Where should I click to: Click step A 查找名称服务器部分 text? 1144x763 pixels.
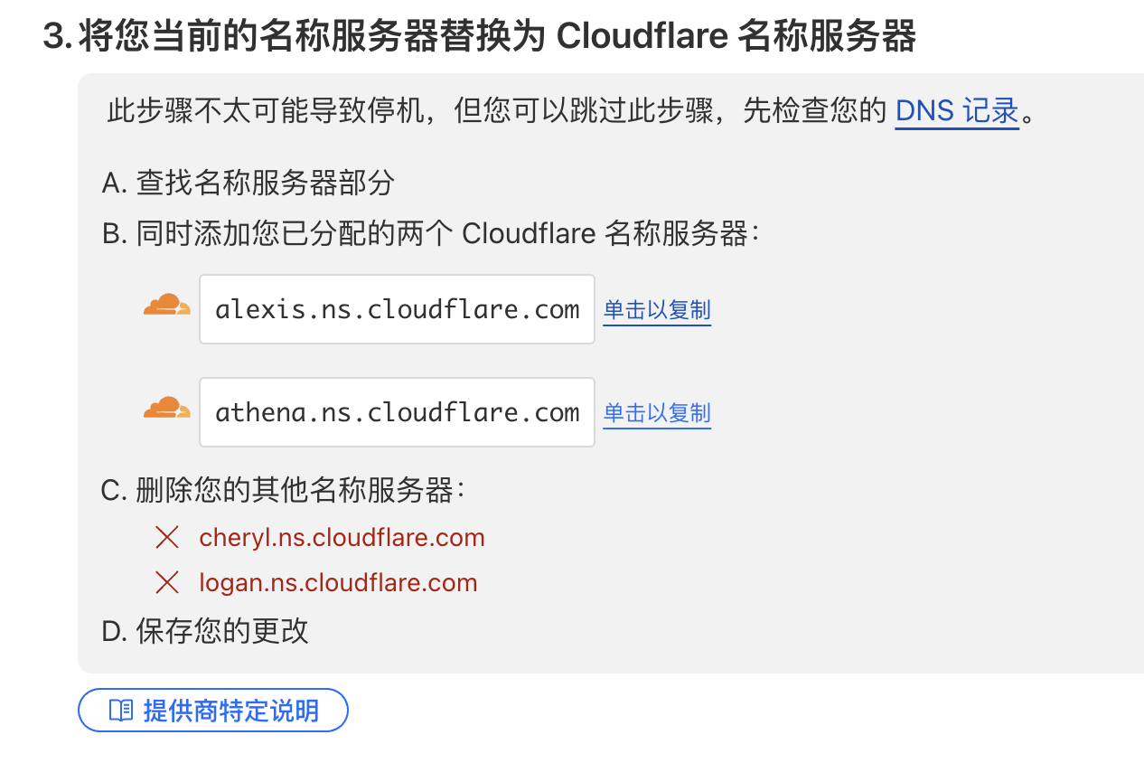click(248, 184)
